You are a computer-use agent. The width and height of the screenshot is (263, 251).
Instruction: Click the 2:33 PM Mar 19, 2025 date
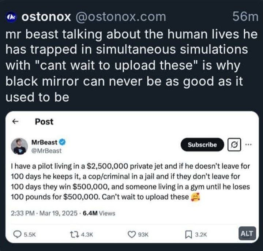(x=44, y=213)
